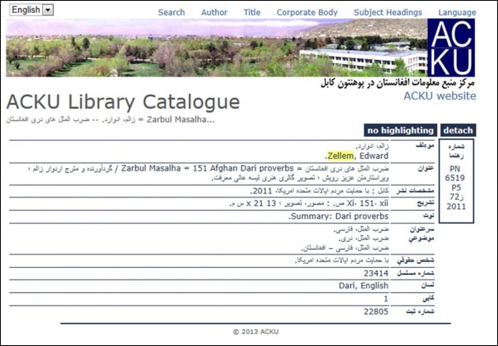Click the registration number 22805

point(376,311)
